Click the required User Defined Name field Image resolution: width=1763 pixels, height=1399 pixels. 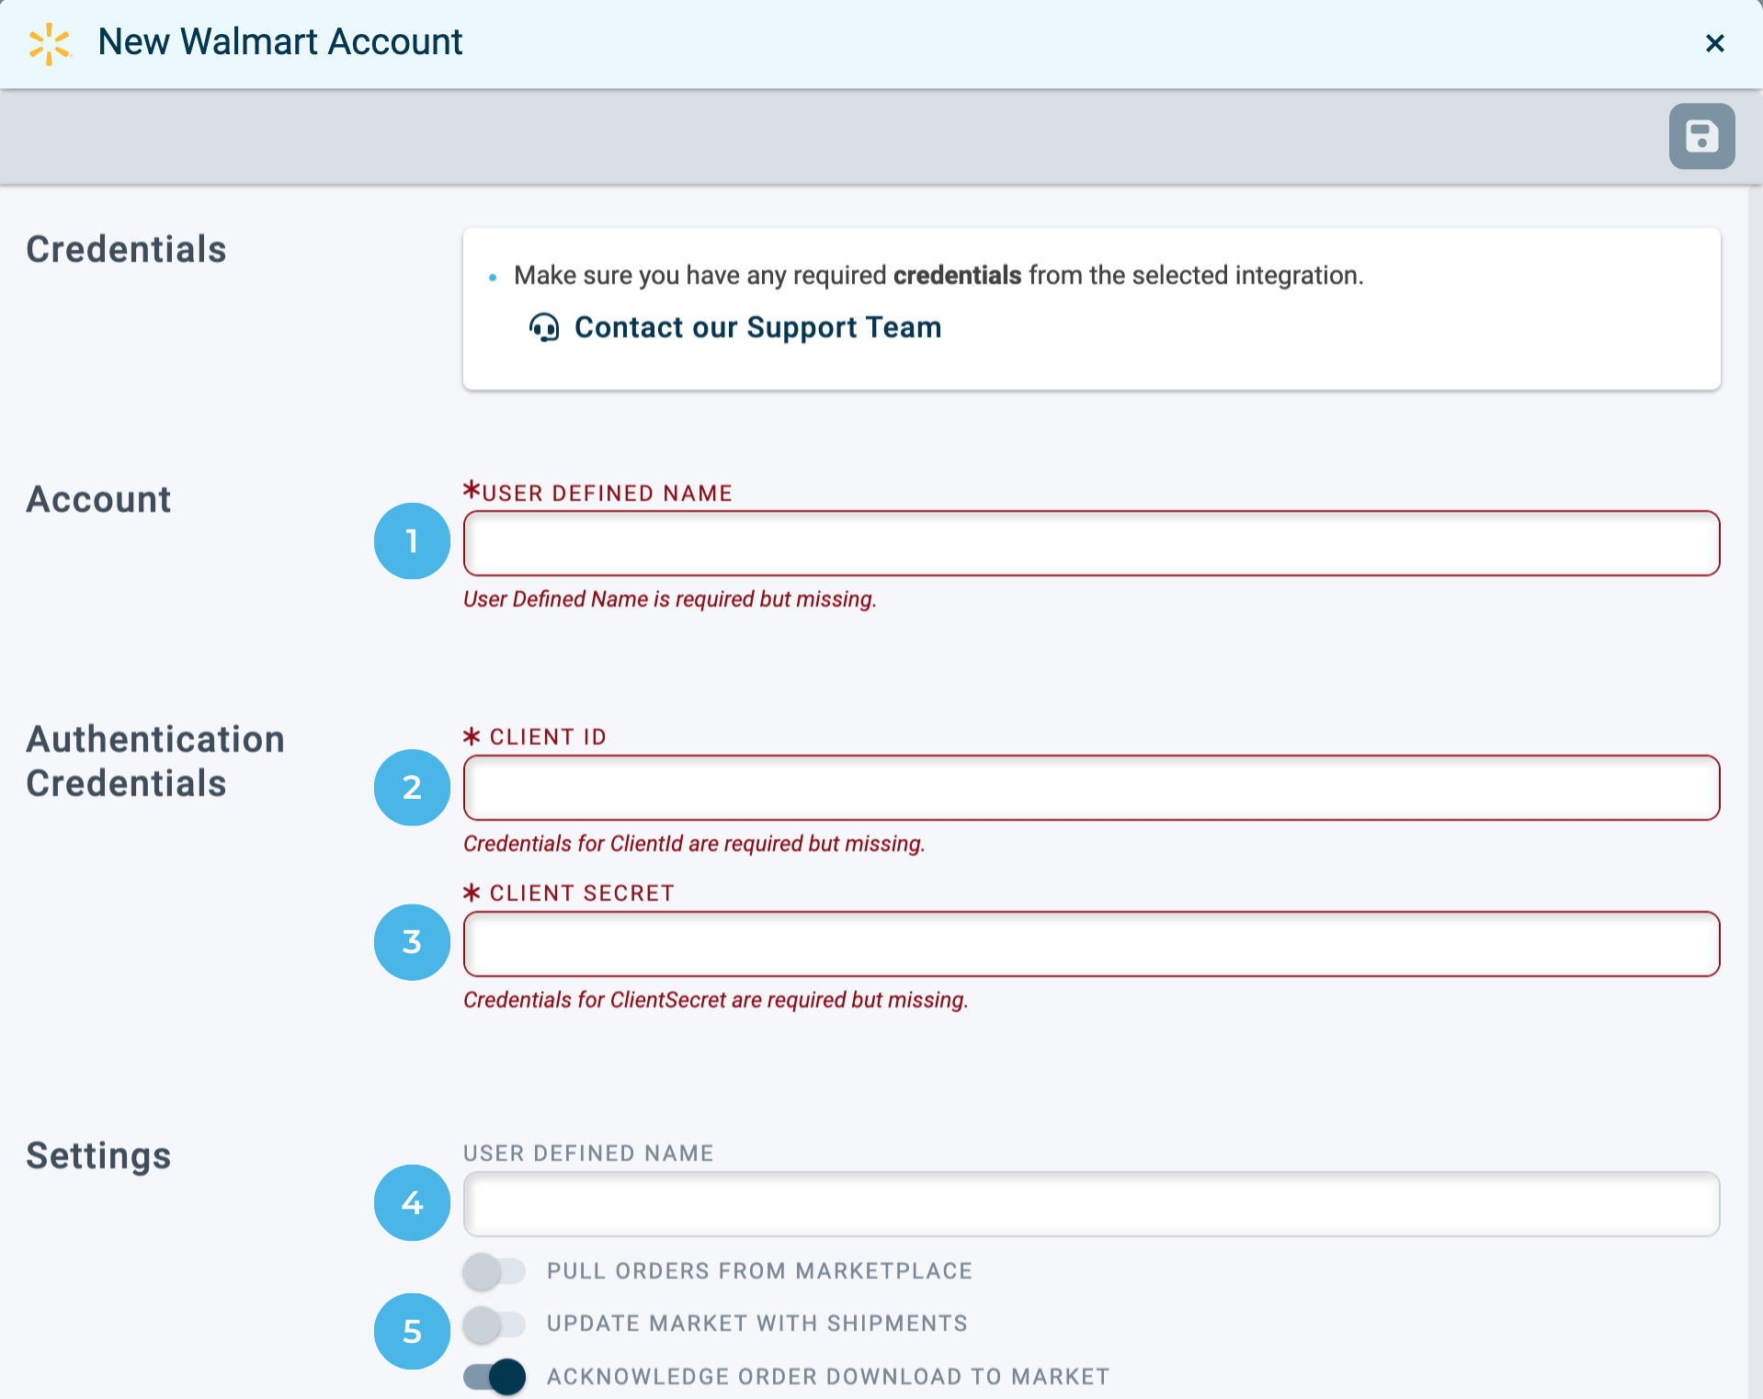(1090, 543)
